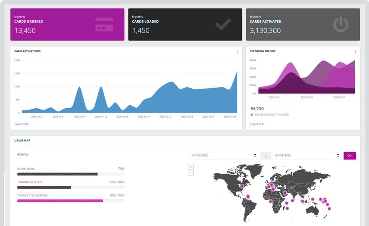Image resolution: width=369 pixels, height=226 pixels.
Task: Click the power icon in Cards Activated
Action: point(341,25)
